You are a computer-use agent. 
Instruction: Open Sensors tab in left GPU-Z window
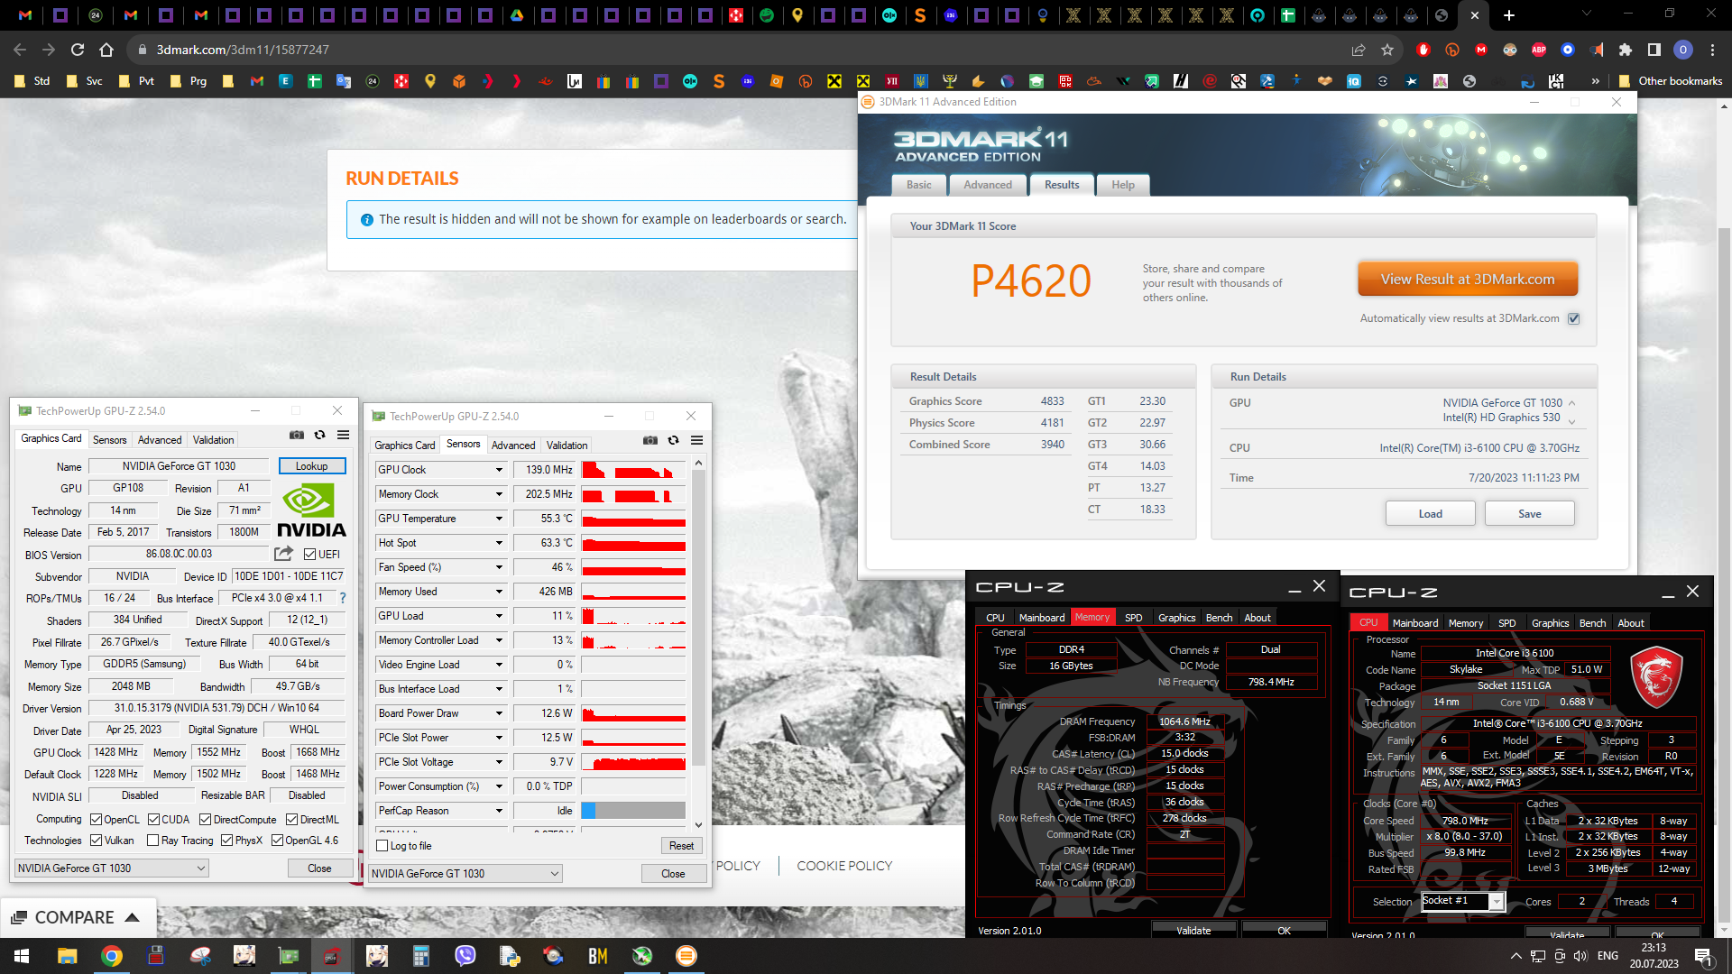pos(110,440)
